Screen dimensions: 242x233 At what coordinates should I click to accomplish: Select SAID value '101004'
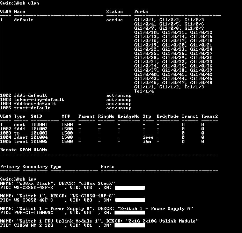[39, 137]
